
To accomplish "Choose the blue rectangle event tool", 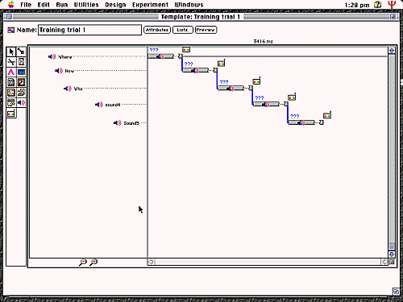I will pos(21,72).
